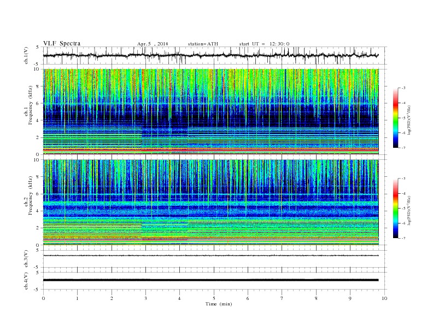This screenshot has height=335, width=433.
Task: Select the "Time (min)" axis label
Action: coord(219,304)
